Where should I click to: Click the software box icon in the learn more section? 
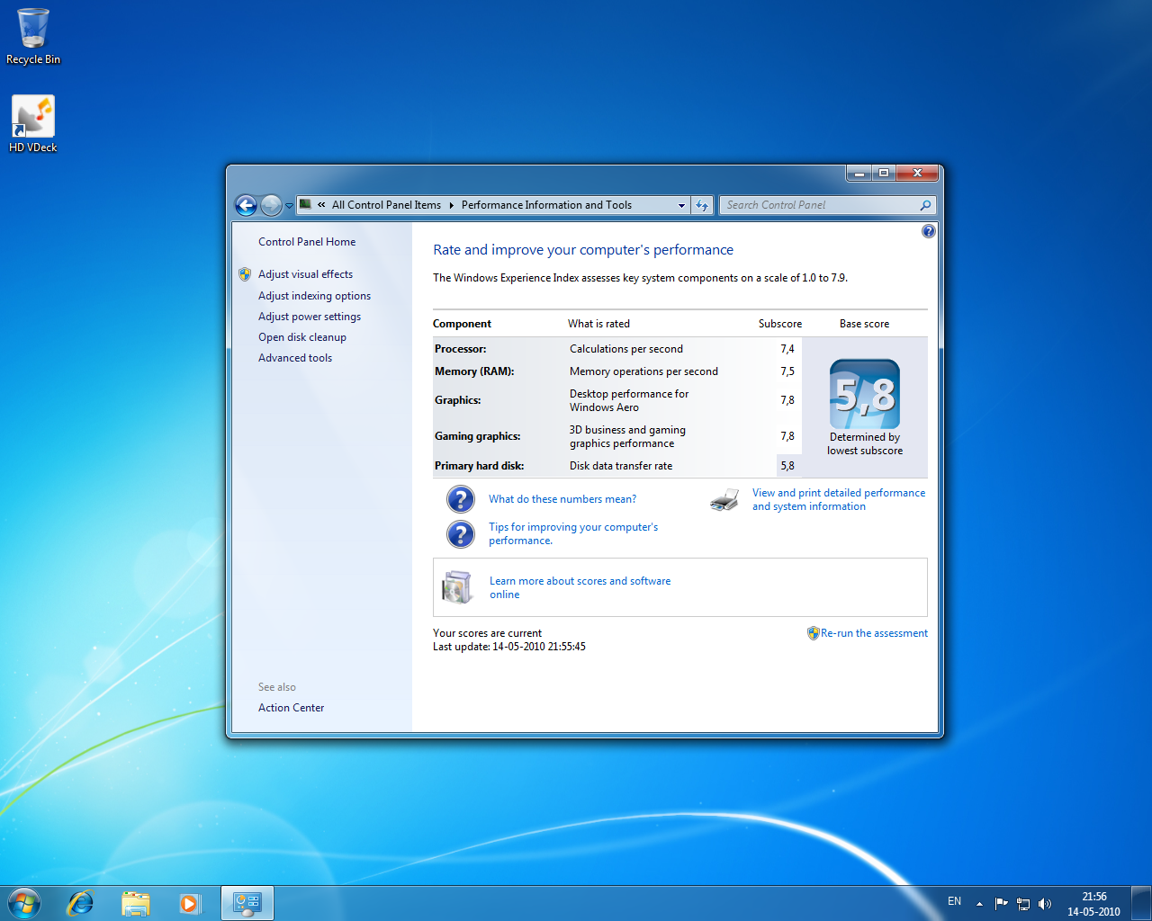[457, 586]
